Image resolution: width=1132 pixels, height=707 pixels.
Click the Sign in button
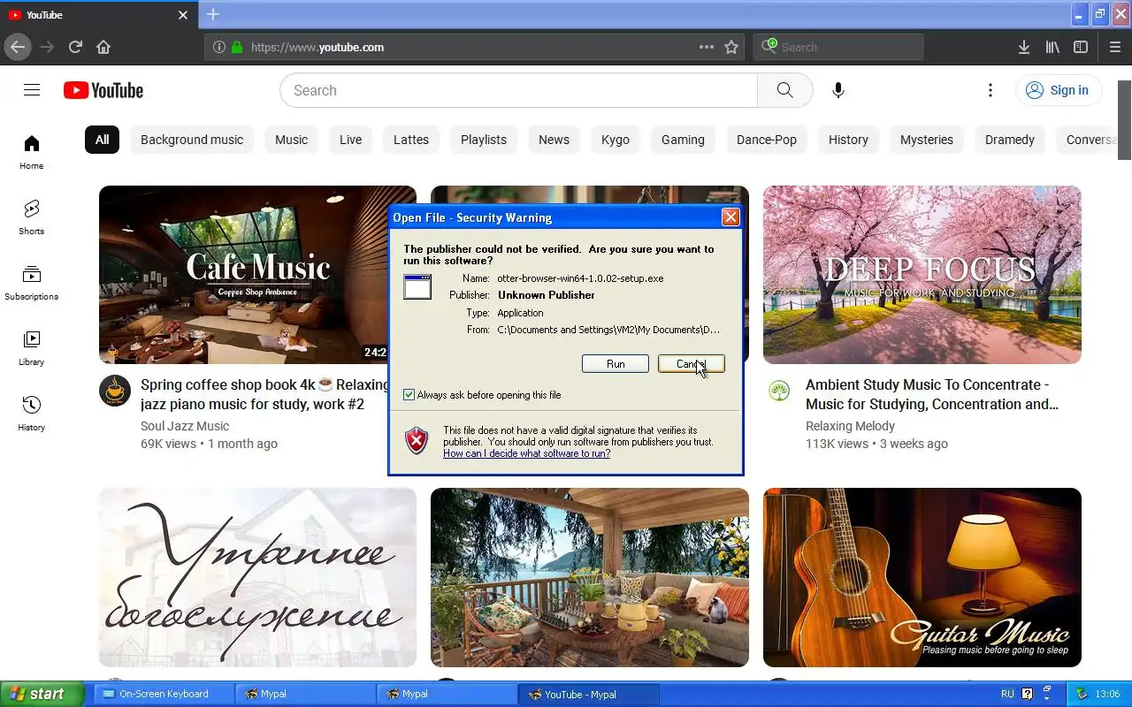point(1059,90)
